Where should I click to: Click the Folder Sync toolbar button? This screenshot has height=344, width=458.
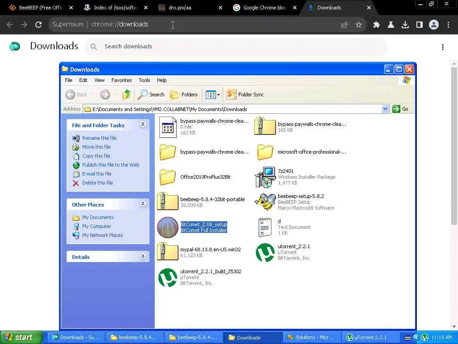(x=245, y=95)
